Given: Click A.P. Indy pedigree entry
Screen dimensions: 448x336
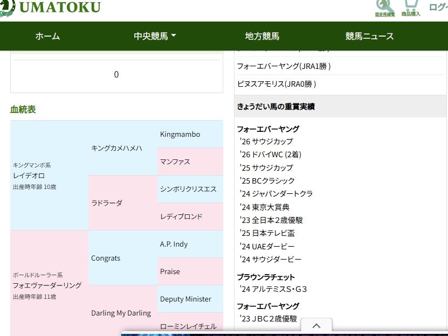Looking at the screenshot, I should (174, 244).
